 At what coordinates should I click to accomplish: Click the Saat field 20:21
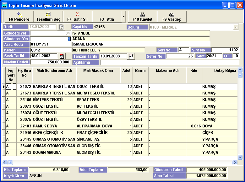[214, 56]
